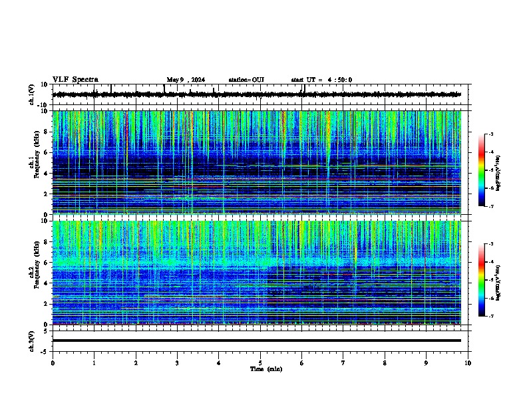Click inside the ch.1 voltage waveform panel
Image resolution: width=527 pixels, height=407 pixels.
coord(260,94)
